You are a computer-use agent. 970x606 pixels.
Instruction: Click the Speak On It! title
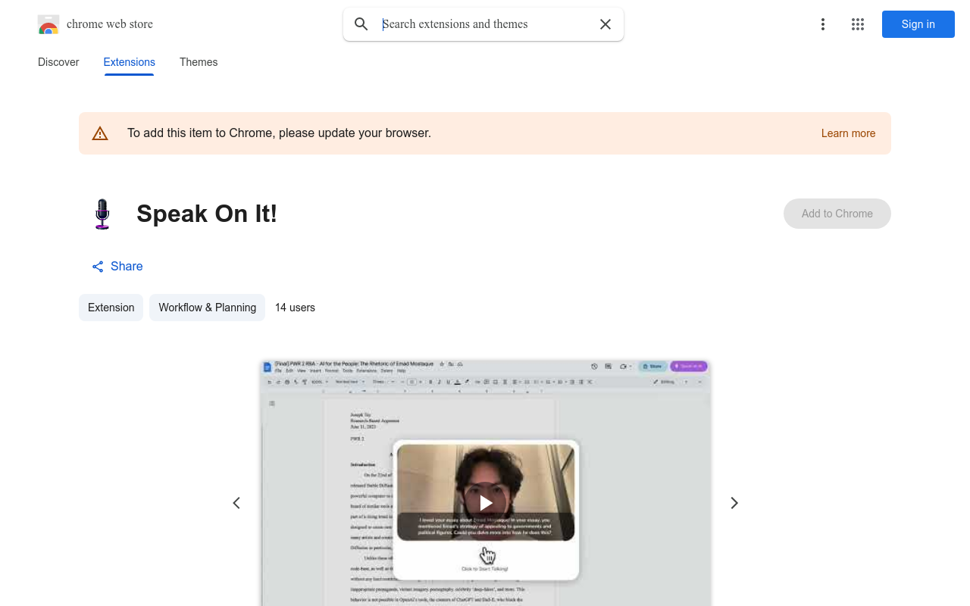coord(207,214)
